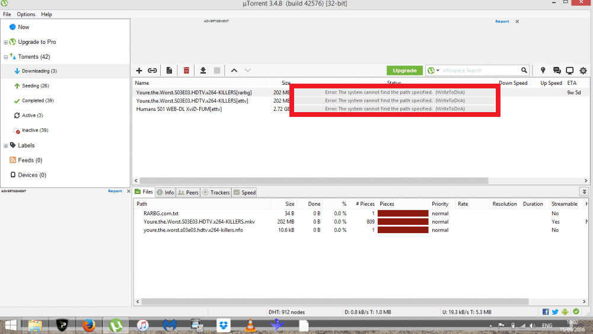Collapse the detail pane with the chevron button
This screenshot has height=334, width=593.
[x=584, y=192]
